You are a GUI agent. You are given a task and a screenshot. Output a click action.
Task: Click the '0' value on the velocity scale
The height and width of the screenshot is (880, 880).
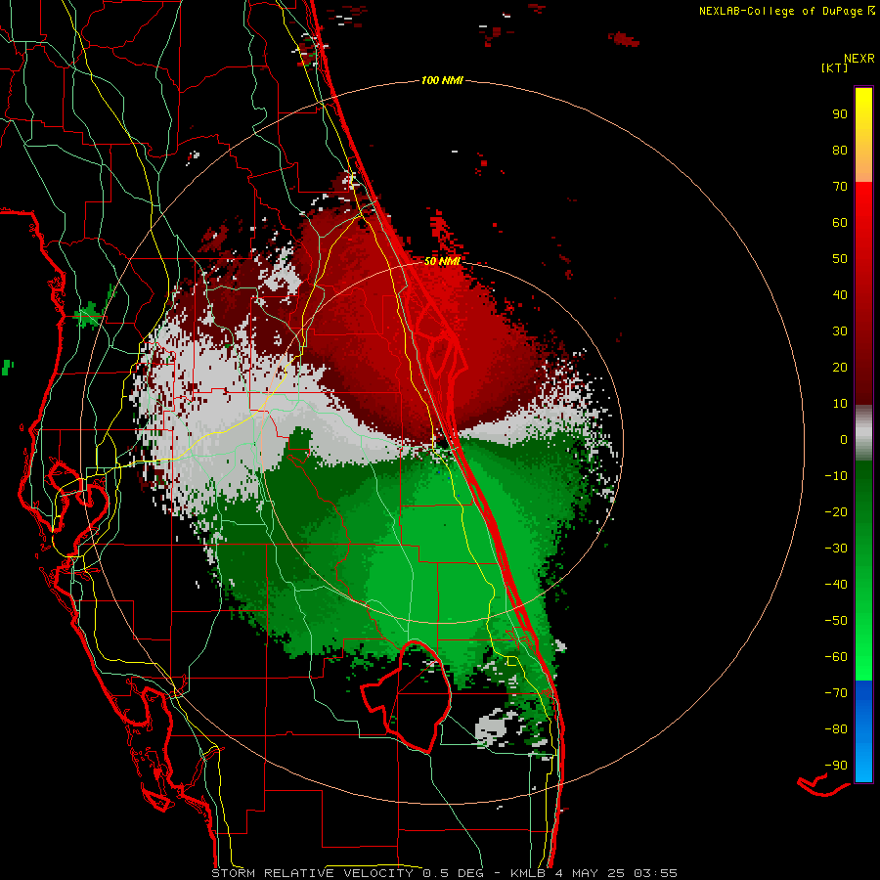(844, 439)
